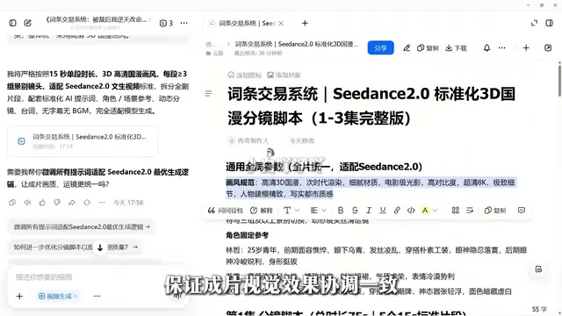Viewport: 562px width, 316px height.
Task: Insert a link with the link icon
Action: (397, 211)
